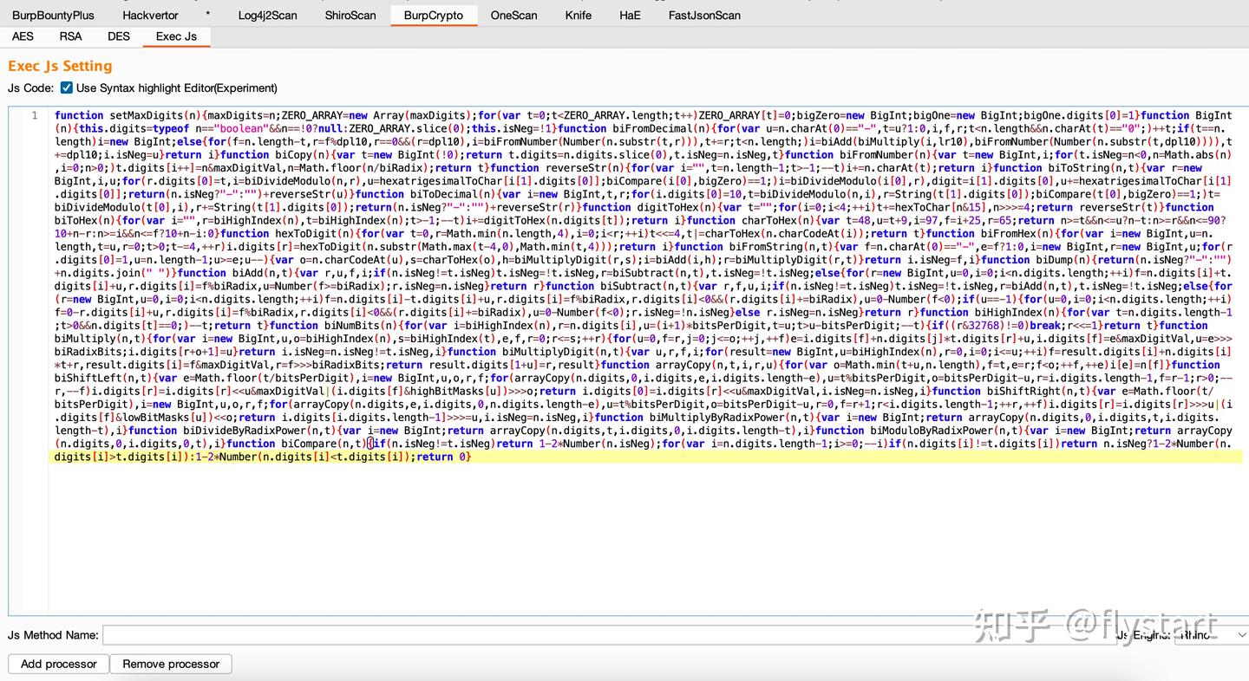Screen dimensions: 1249x681
Task: Place cursor on biNumBits function name
Action: 353,326
